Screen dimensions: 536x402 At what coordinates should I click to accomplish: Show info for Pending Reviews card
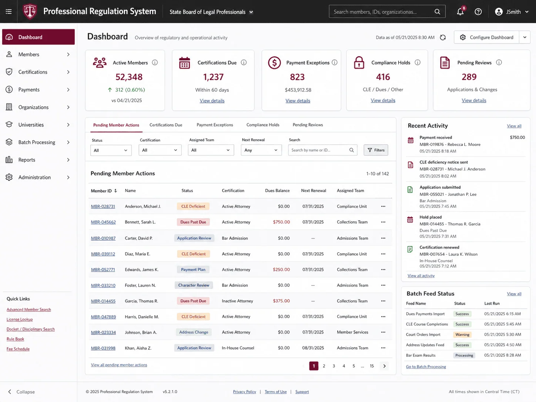(499, 63)
